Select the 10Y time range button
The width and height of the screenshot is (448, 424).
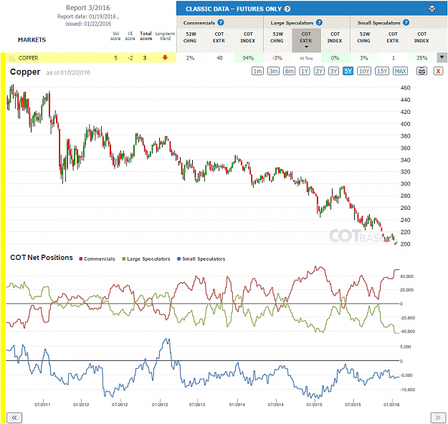tap(364, 71)
